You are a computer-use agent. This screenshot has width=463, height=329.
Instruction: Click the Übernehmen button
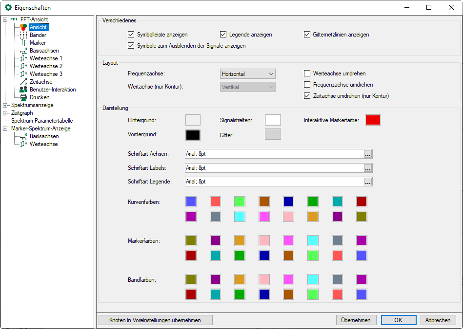(356, 320)
